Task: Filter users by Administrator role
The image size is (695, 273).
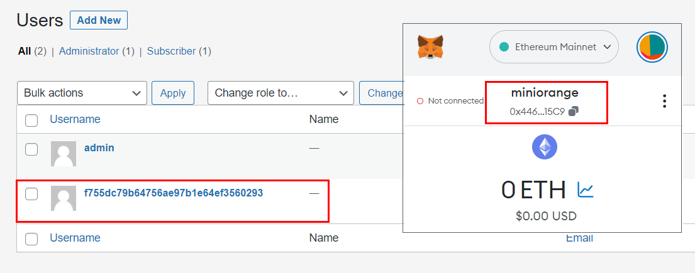Action: click(x=89, y=51)
